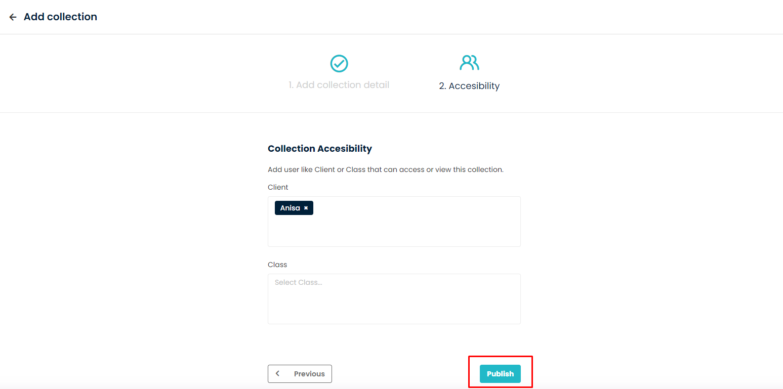
Task: Click the access description helper text
Action: pos(386,169)
